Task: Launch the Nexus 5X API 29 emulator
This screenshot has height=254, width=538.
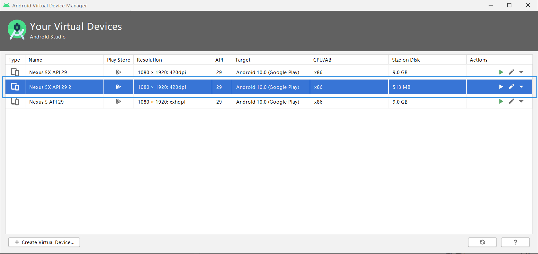Action: pyautogui.click(x=501, y=72)
